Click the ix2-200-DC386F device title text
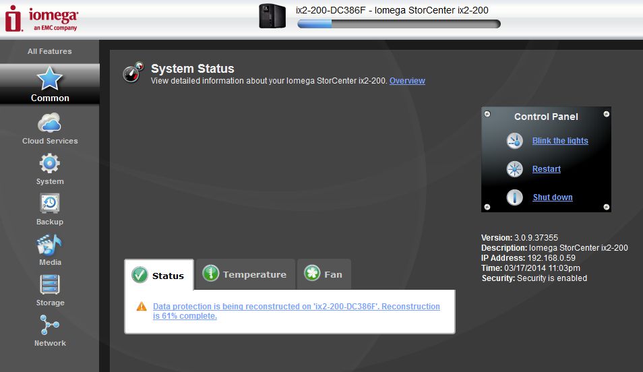Image resolution: width=643 pixels, height=372 pixels. click(x=392, y=10)
